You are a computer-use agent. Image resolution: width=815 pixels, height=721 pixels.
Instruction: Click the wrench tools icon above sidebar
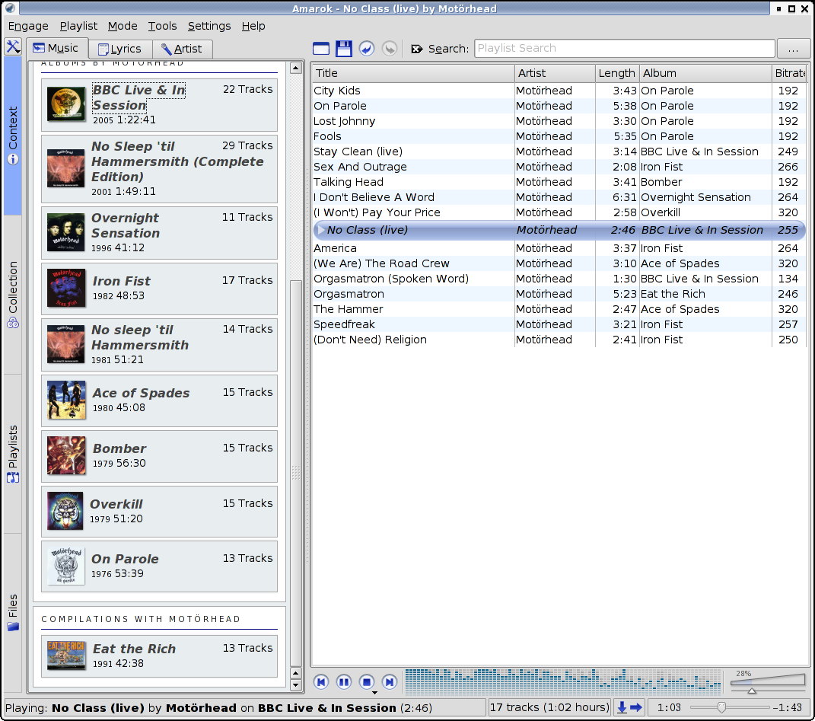click(13, 46)
